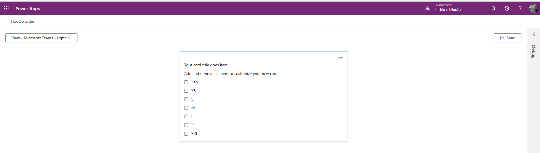Tick the XXL size checkbox

pyautogui.click(x=186, y=134)
